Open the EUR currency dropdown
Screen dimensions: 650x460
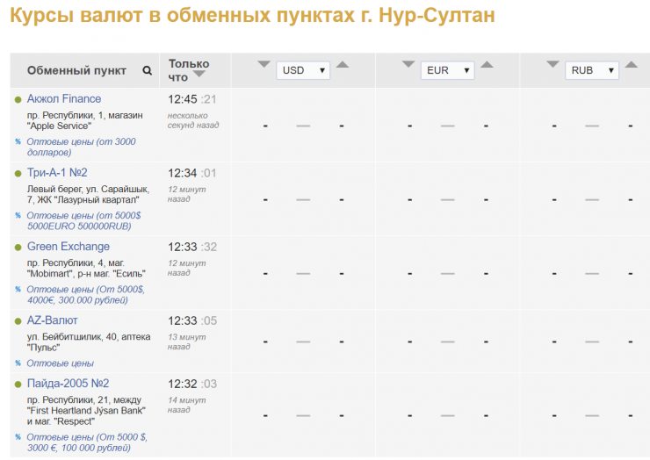point(447,70)
